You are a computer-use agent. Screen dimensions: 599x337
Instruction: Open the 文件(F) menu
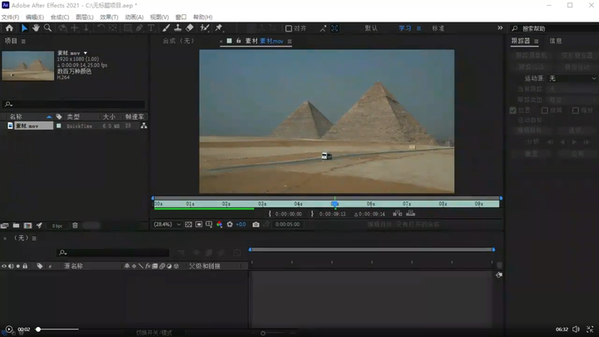coord(10,17)
